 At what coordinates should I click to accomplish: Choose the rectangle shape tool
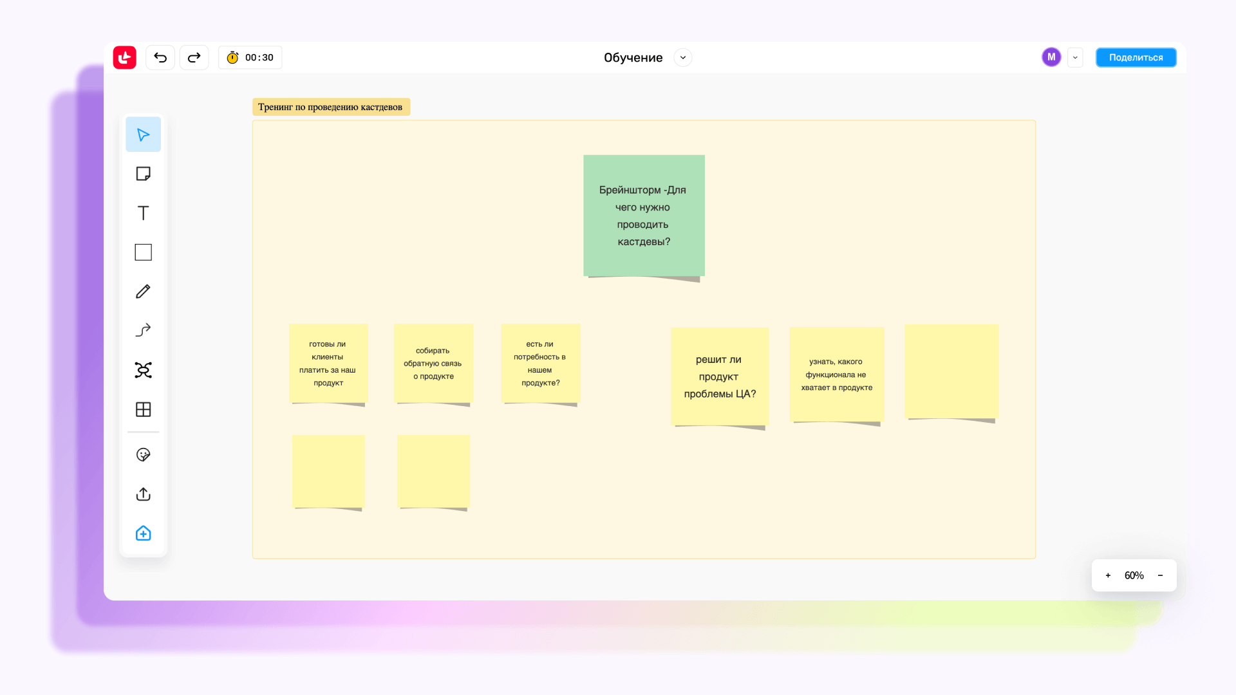click(143, 252)
